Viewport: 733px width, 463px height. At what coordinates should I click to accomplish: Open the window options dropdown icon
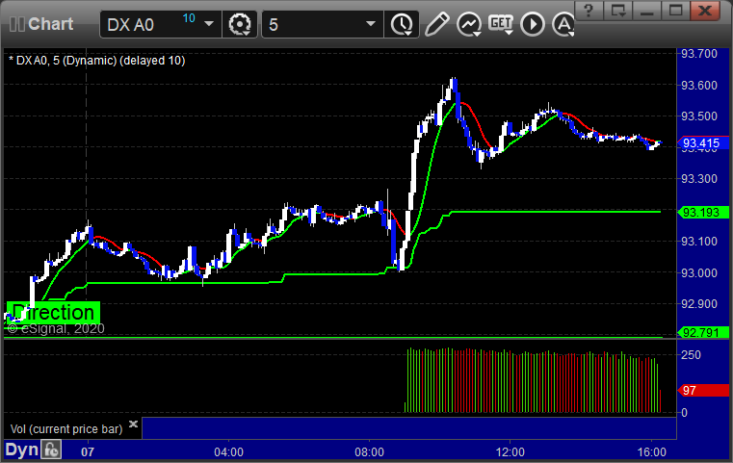coord(617,11)
